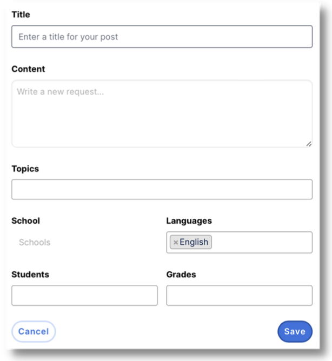
Task: Click the Languages field label
Action: click(x=189, y=220)
